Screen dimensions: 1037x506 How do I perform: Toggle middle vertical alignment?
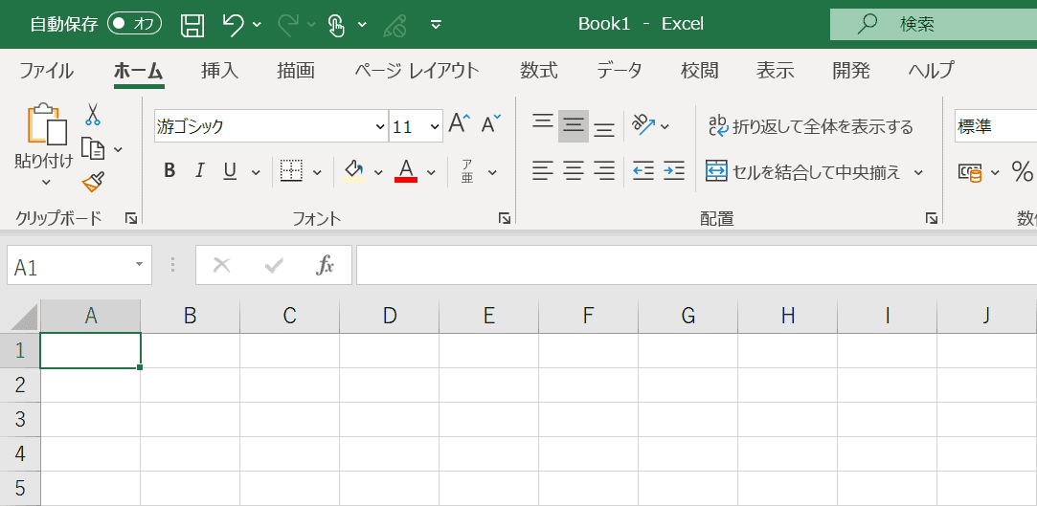[574, 125]
